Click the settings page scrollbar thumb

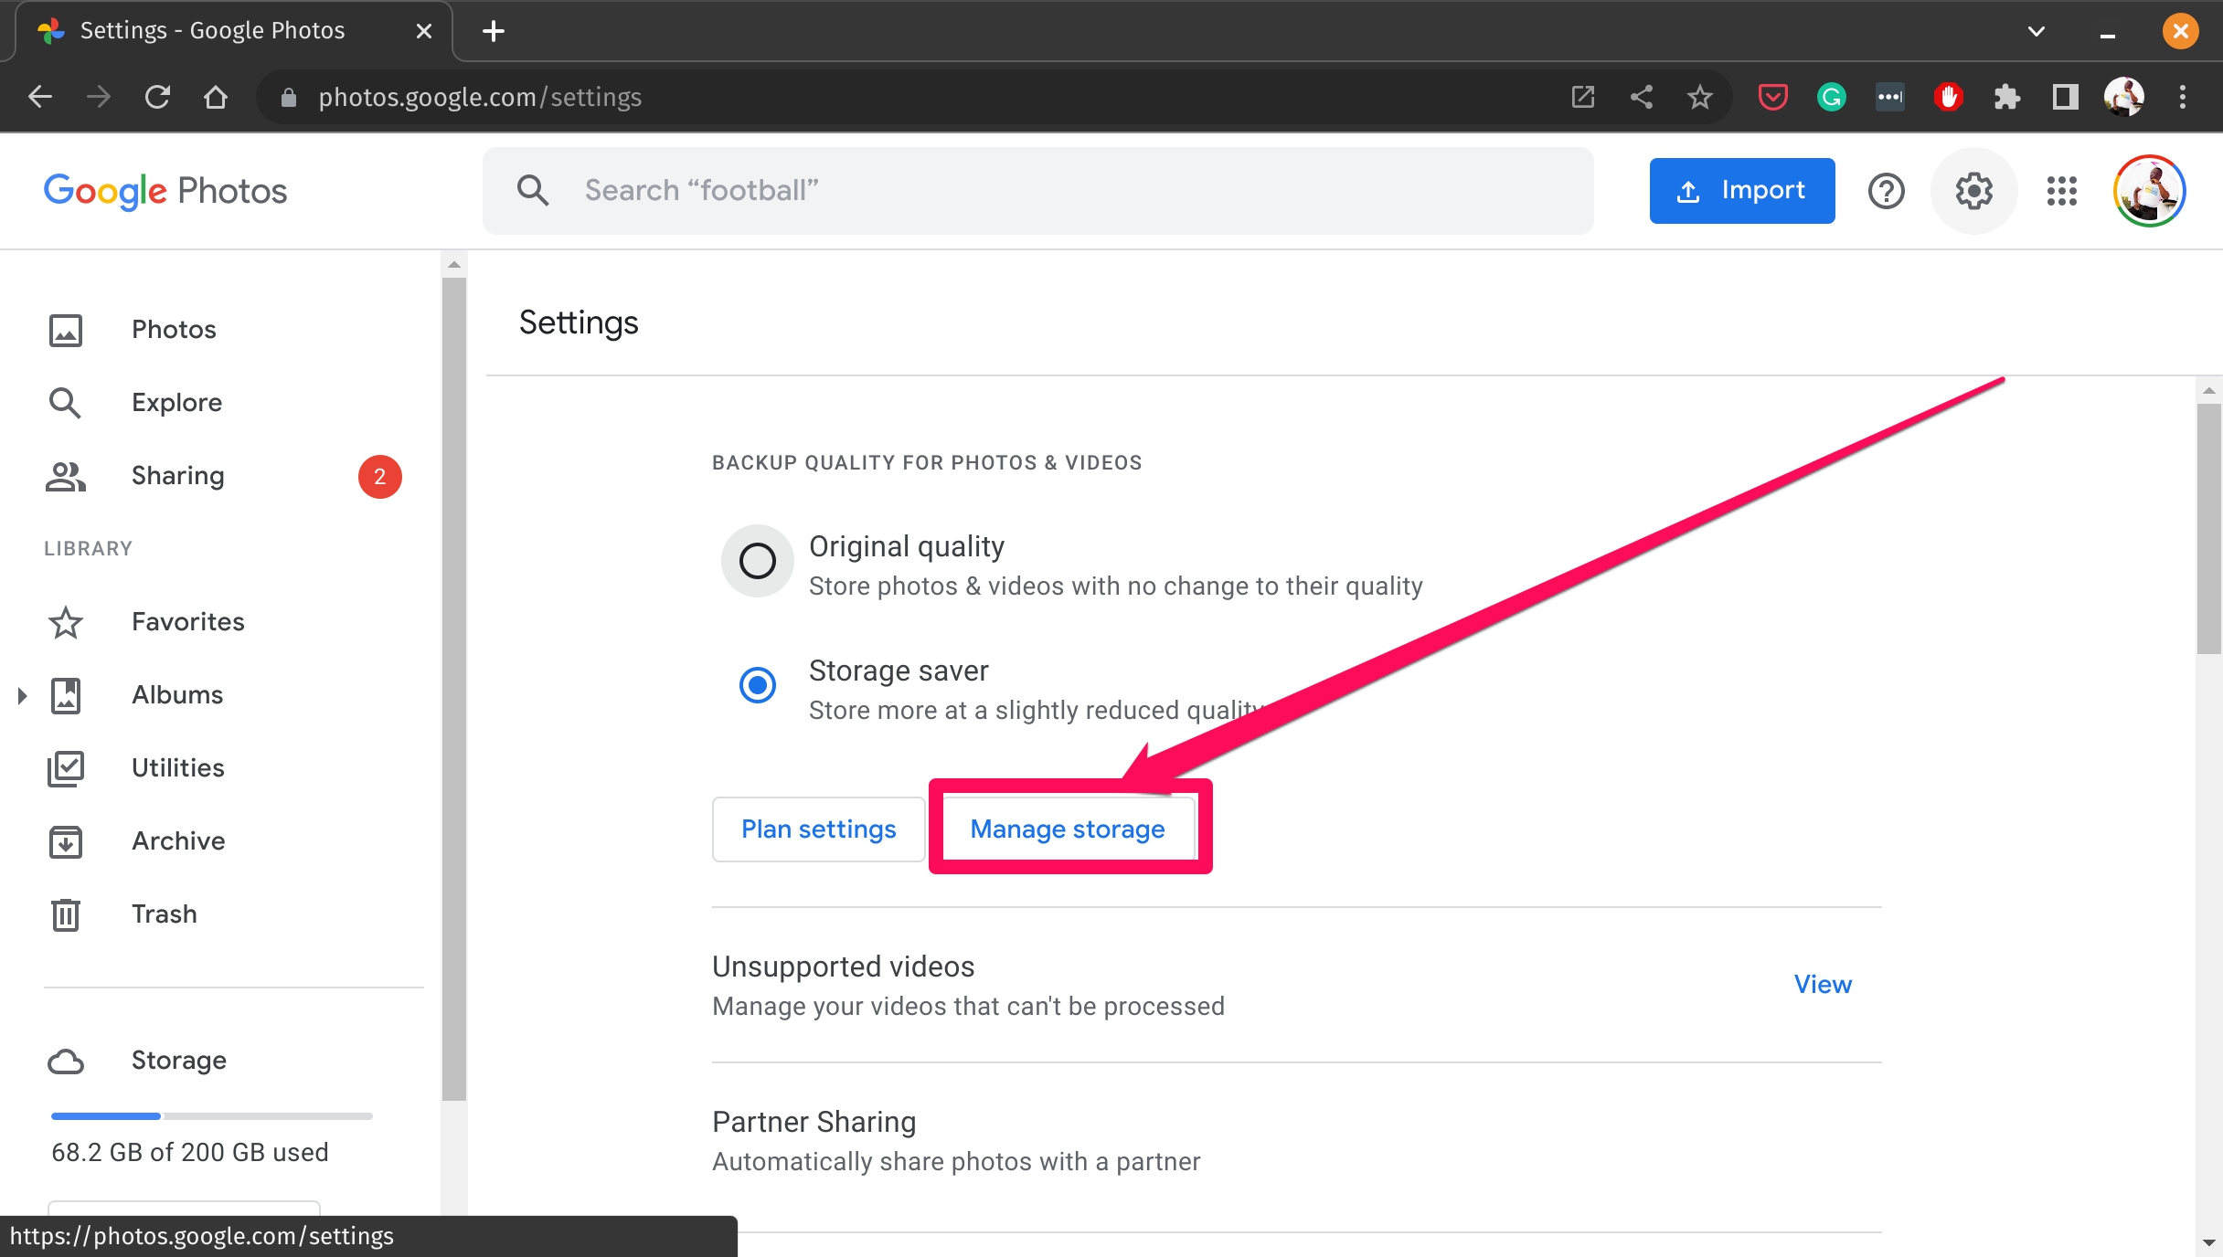click(2209, 530)
